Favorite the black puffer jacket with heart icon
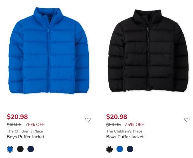 pyautogui.click(x=187, y=120)
